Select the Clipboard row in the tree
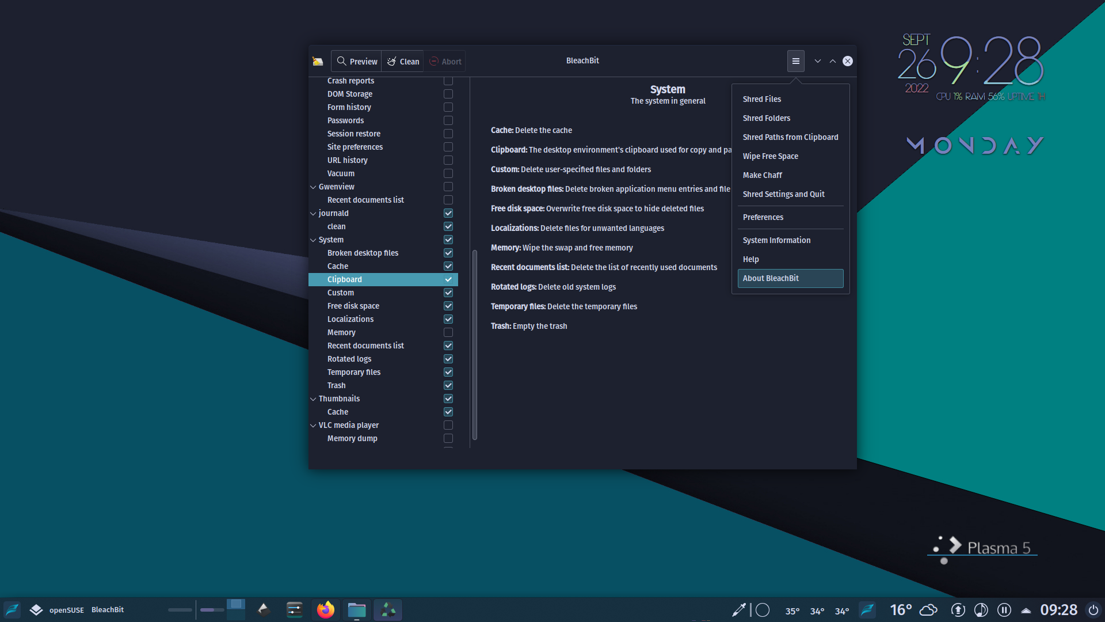Screen dimensions: 1105x622 [383, 279]
